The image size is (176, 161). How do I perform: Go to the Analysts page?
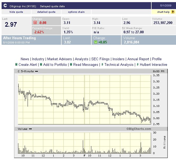81,59
